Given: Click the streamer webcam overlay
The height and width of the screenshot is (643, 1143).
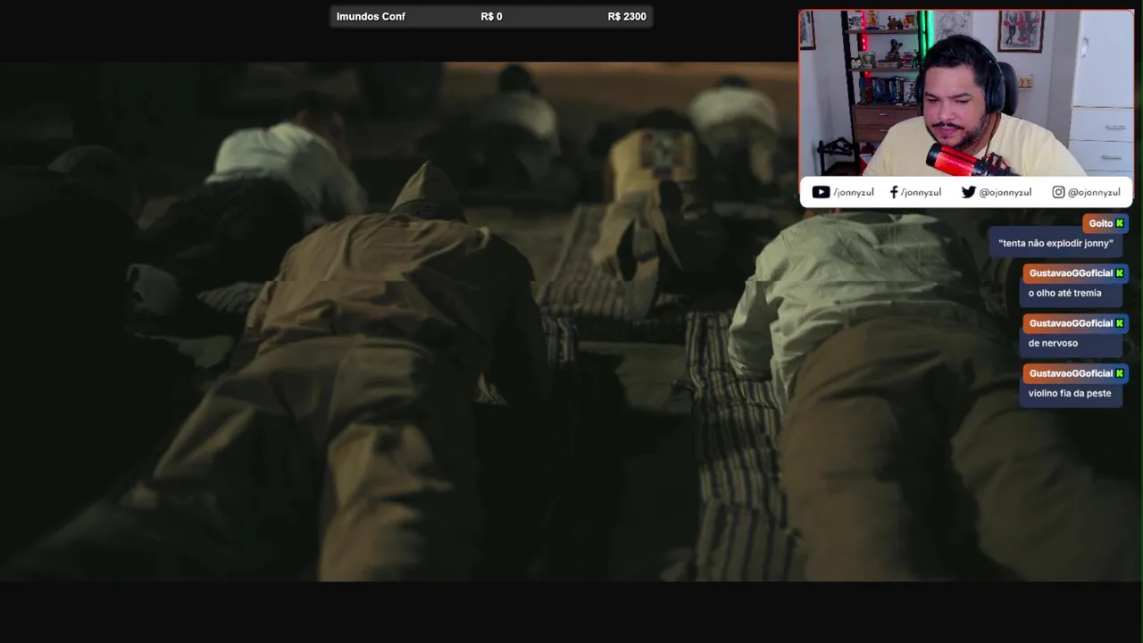Looking at the screenshot, I should (966, 94).
